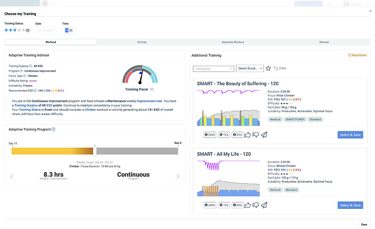This screenshot has height=229, width=375.
Task: Download ZWO file for Beauty of Suffering
Action: [x=210, y=135]
